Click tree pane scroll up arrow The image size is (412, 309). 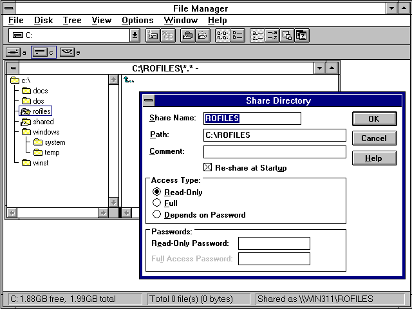[113, 80]
